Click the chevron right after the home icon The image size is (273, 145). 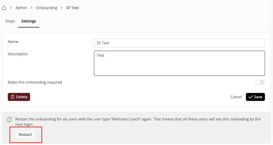point(11,8)
